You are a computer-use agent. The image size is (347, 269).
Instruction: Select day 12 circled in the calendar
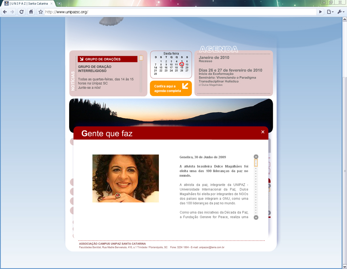click(x=182, y=64)
